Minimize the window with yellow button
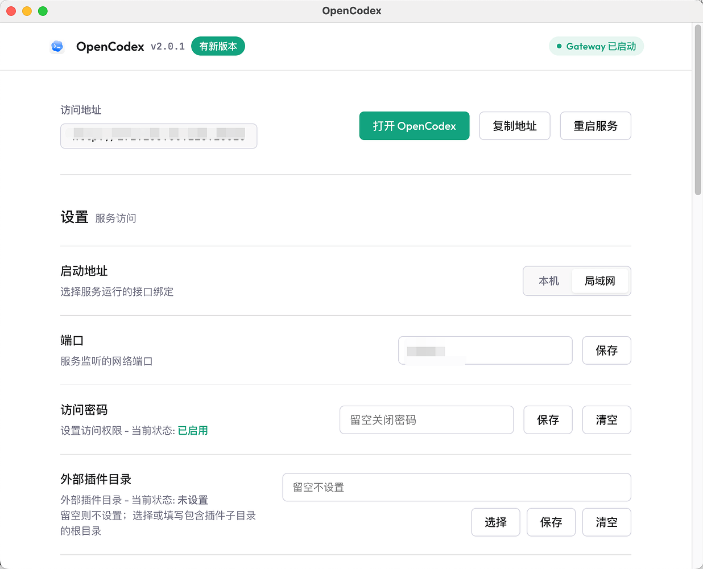Screen dimensions: 703x569 27,11
